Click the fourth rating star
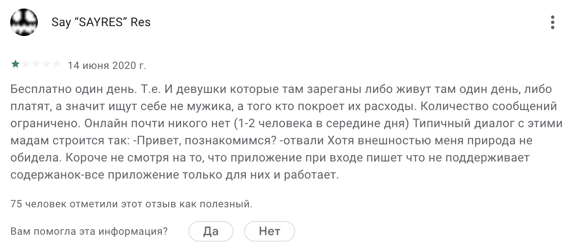Screen dimensions: 569x251 [x=46, y=65]
